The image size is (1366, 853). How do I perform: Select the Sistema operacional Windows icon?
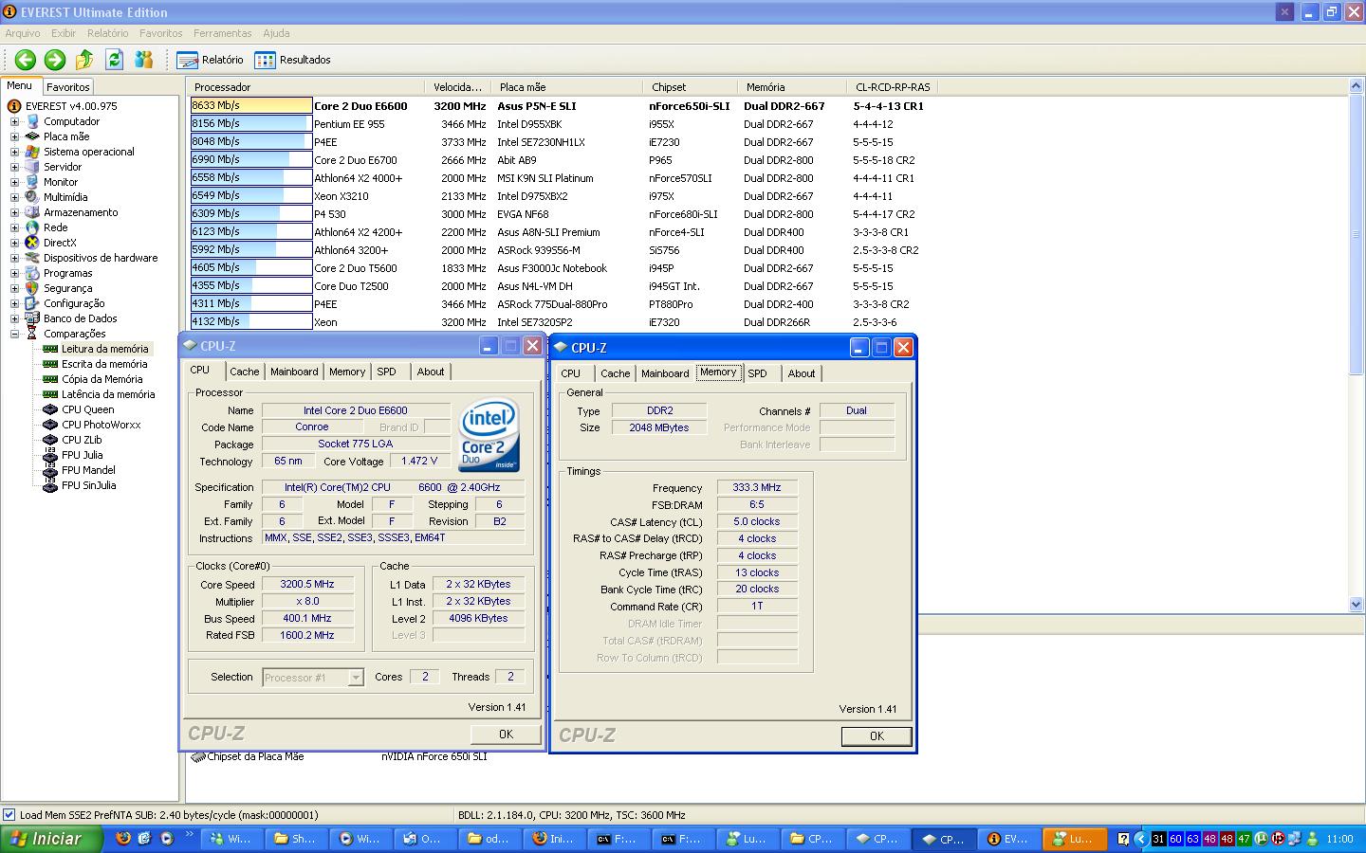[x=32, y=152]
